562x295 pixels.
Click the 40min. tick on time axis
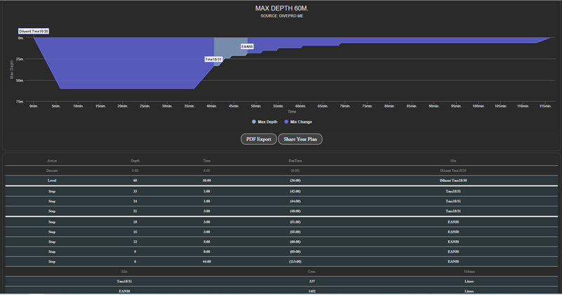211,106
